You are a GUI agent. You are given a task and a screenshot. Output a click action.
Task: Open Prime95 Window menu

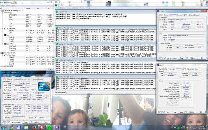(82, 8)
